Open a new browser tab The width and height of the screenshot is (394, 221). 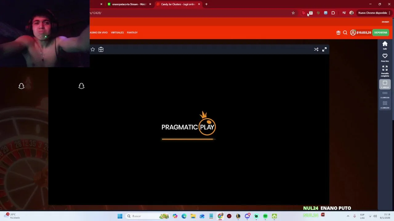(x=206, y=4)
